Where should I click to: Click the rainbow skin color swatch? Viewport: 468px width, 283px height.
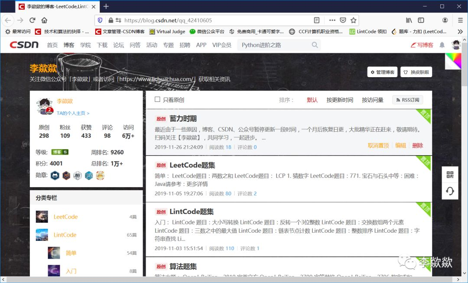click(453, 62)
